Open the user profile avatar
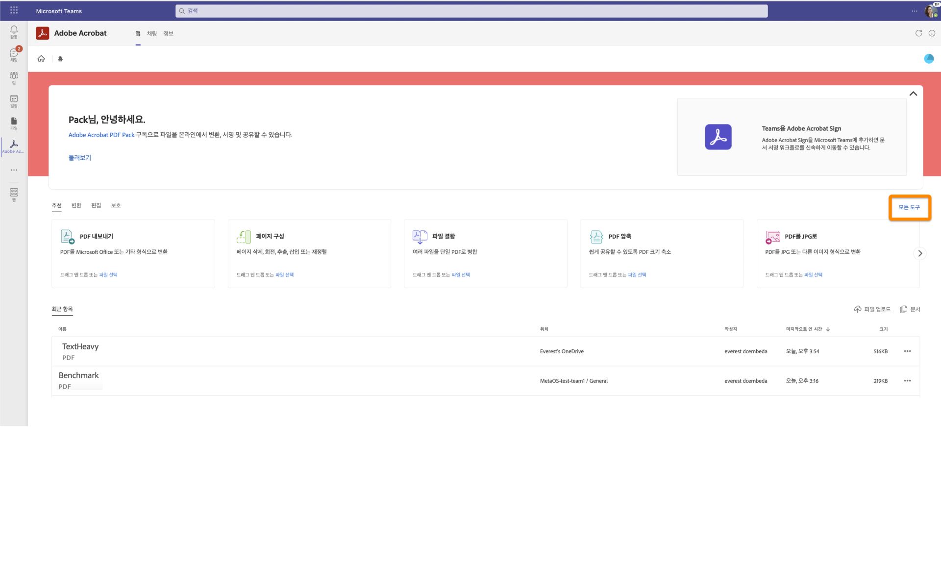The width and height of the screenshot is (941, 586). pyautogui.click(x=931, y=11)
